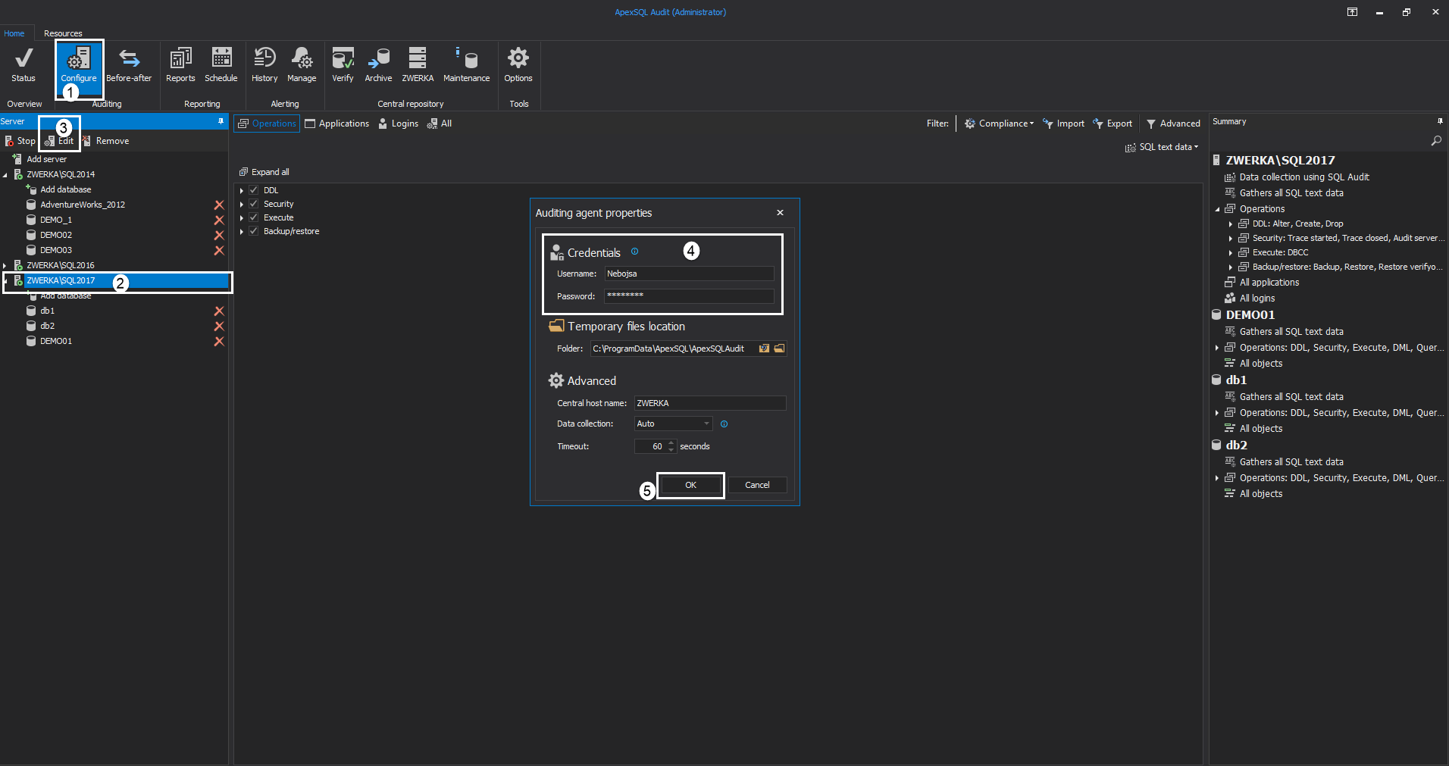Toggle the Execute operations checkbox

pos(254,217)
